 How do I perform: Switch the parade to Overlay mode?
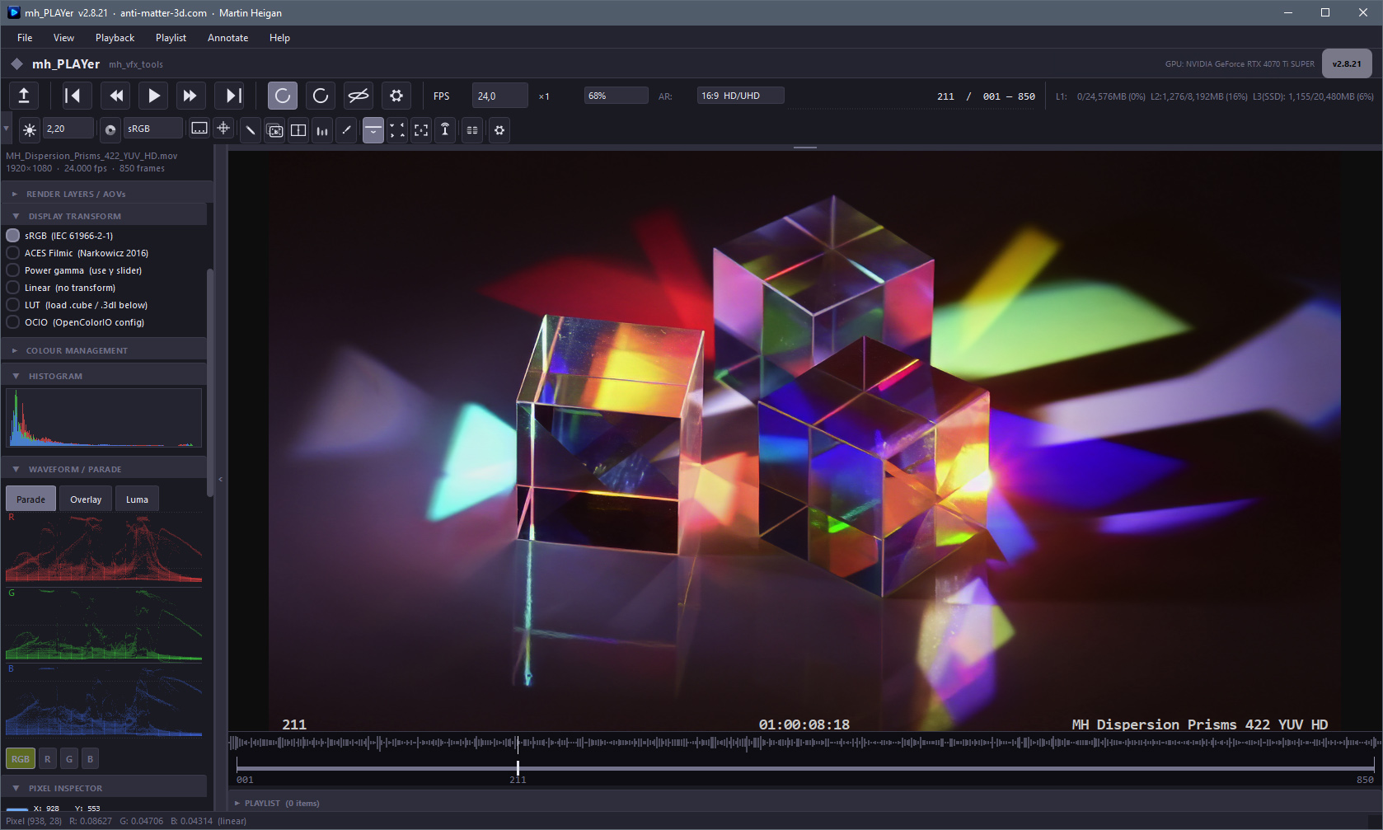click(x=86, y=498)
